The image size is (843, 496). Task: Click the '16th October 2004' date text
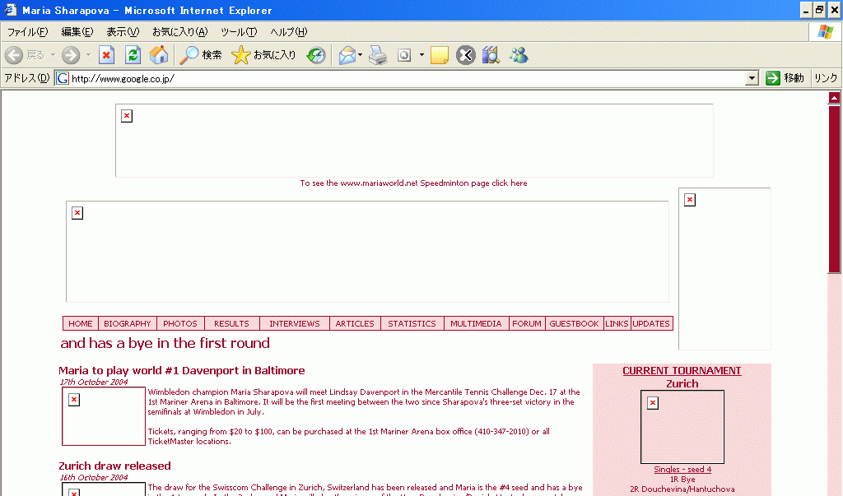pos(94,477)
